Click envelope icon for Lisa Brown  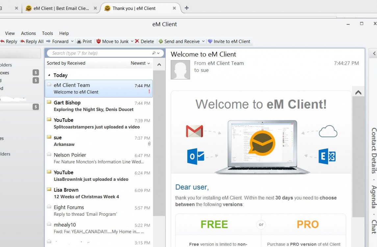49,189
